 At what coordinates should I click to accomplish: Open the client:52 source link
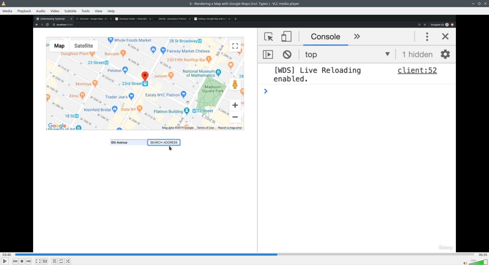pos(417,70)
